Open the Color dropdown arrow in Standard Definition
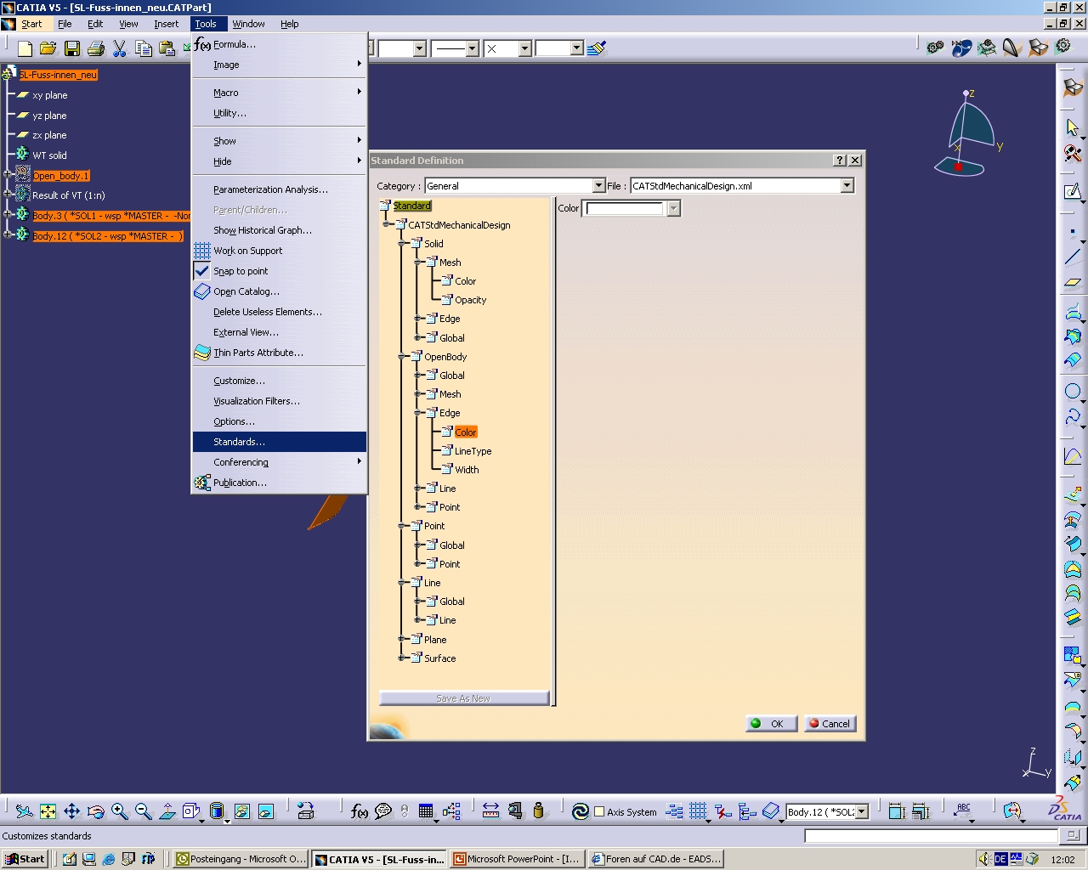 674,208
